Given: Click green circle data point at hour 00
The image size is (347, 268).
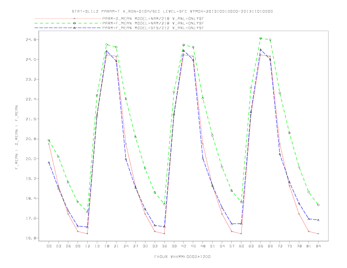Looking at the screenshot, I should 49,141.
